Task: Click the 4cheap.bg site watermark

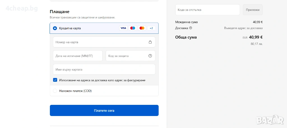Action: [22, 8]
